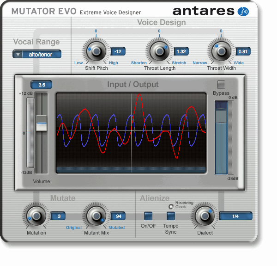
Task: Click the output level meter
Action: [221, 137]
